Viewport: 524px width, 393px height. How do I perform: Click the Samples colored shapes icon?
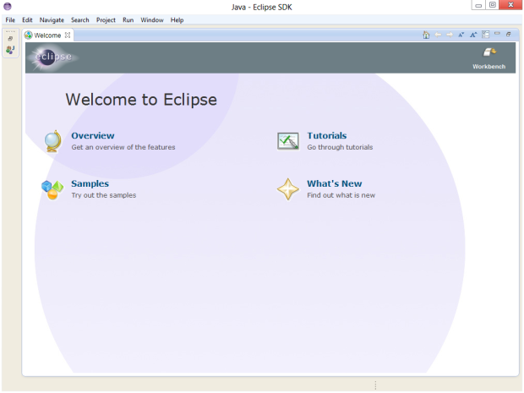click(x=52, y=189)
